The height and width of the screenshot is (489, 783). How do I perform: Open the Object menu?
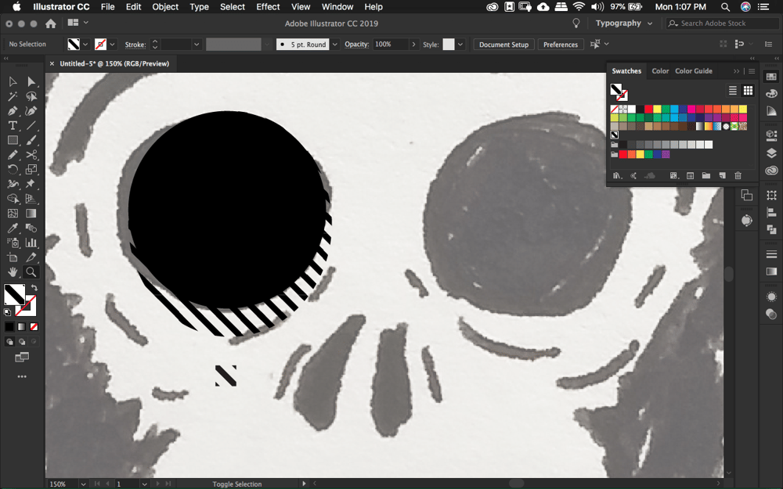pos(165,6)
